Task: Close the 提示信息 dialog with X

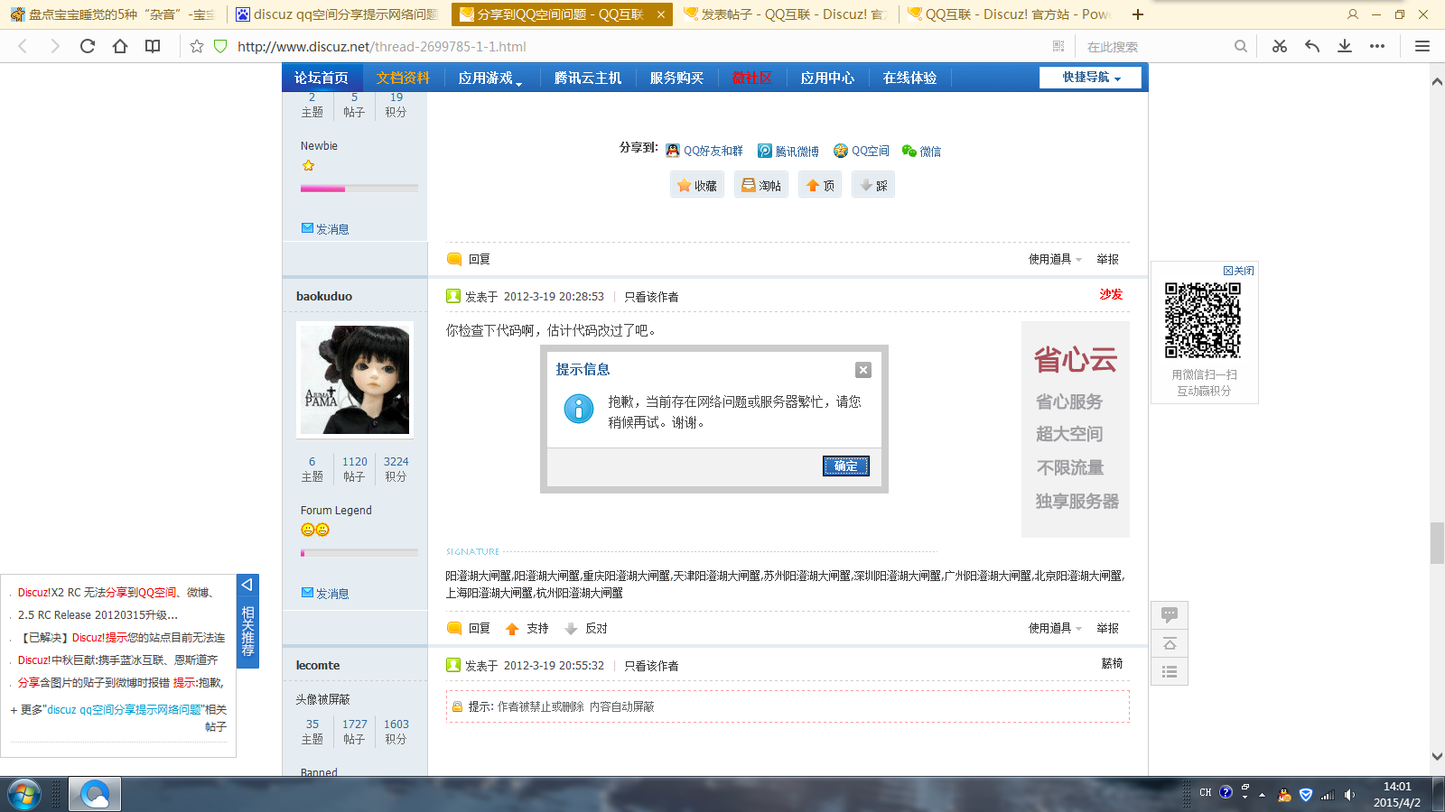Action: (863, 370)
